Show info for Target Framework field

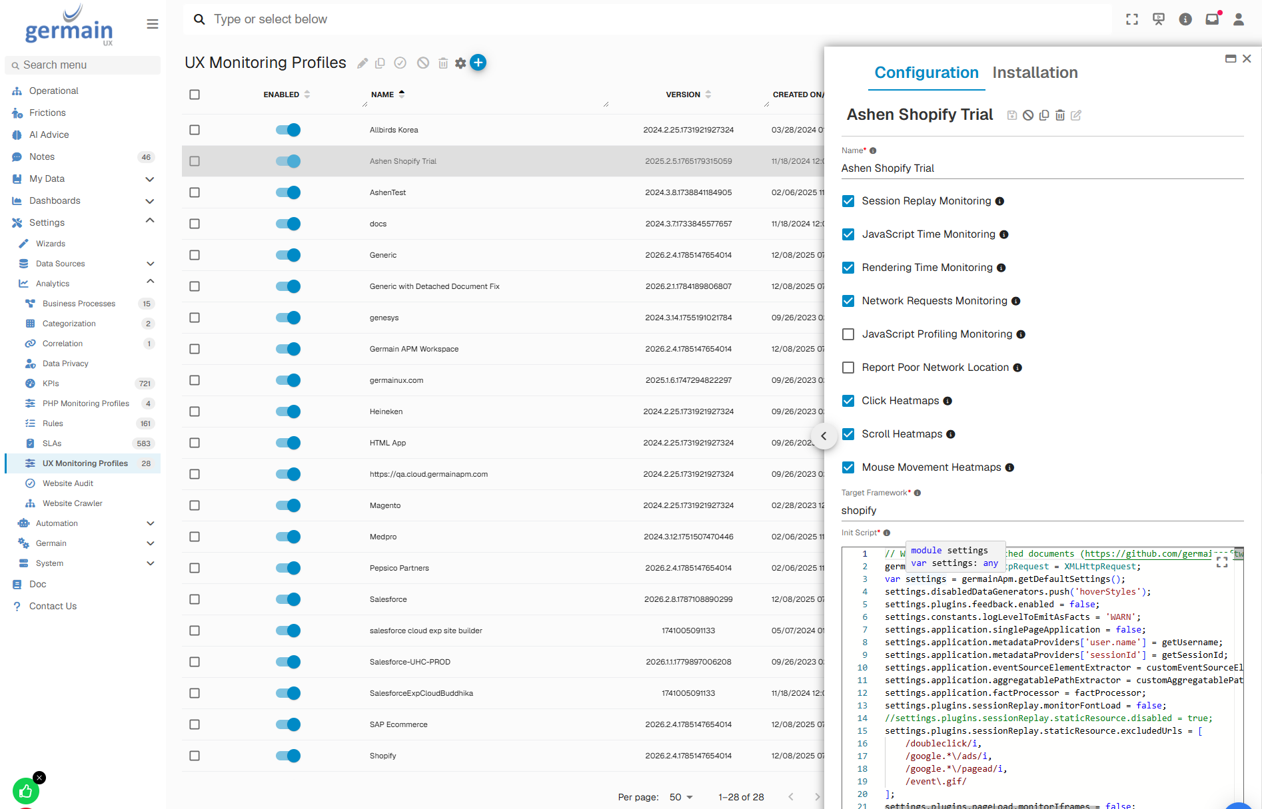coord(918,493)
